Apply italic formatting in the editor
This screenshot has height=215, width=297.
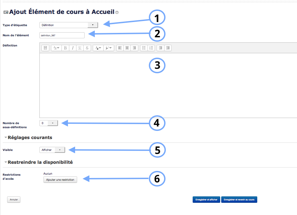click(72, 48)
